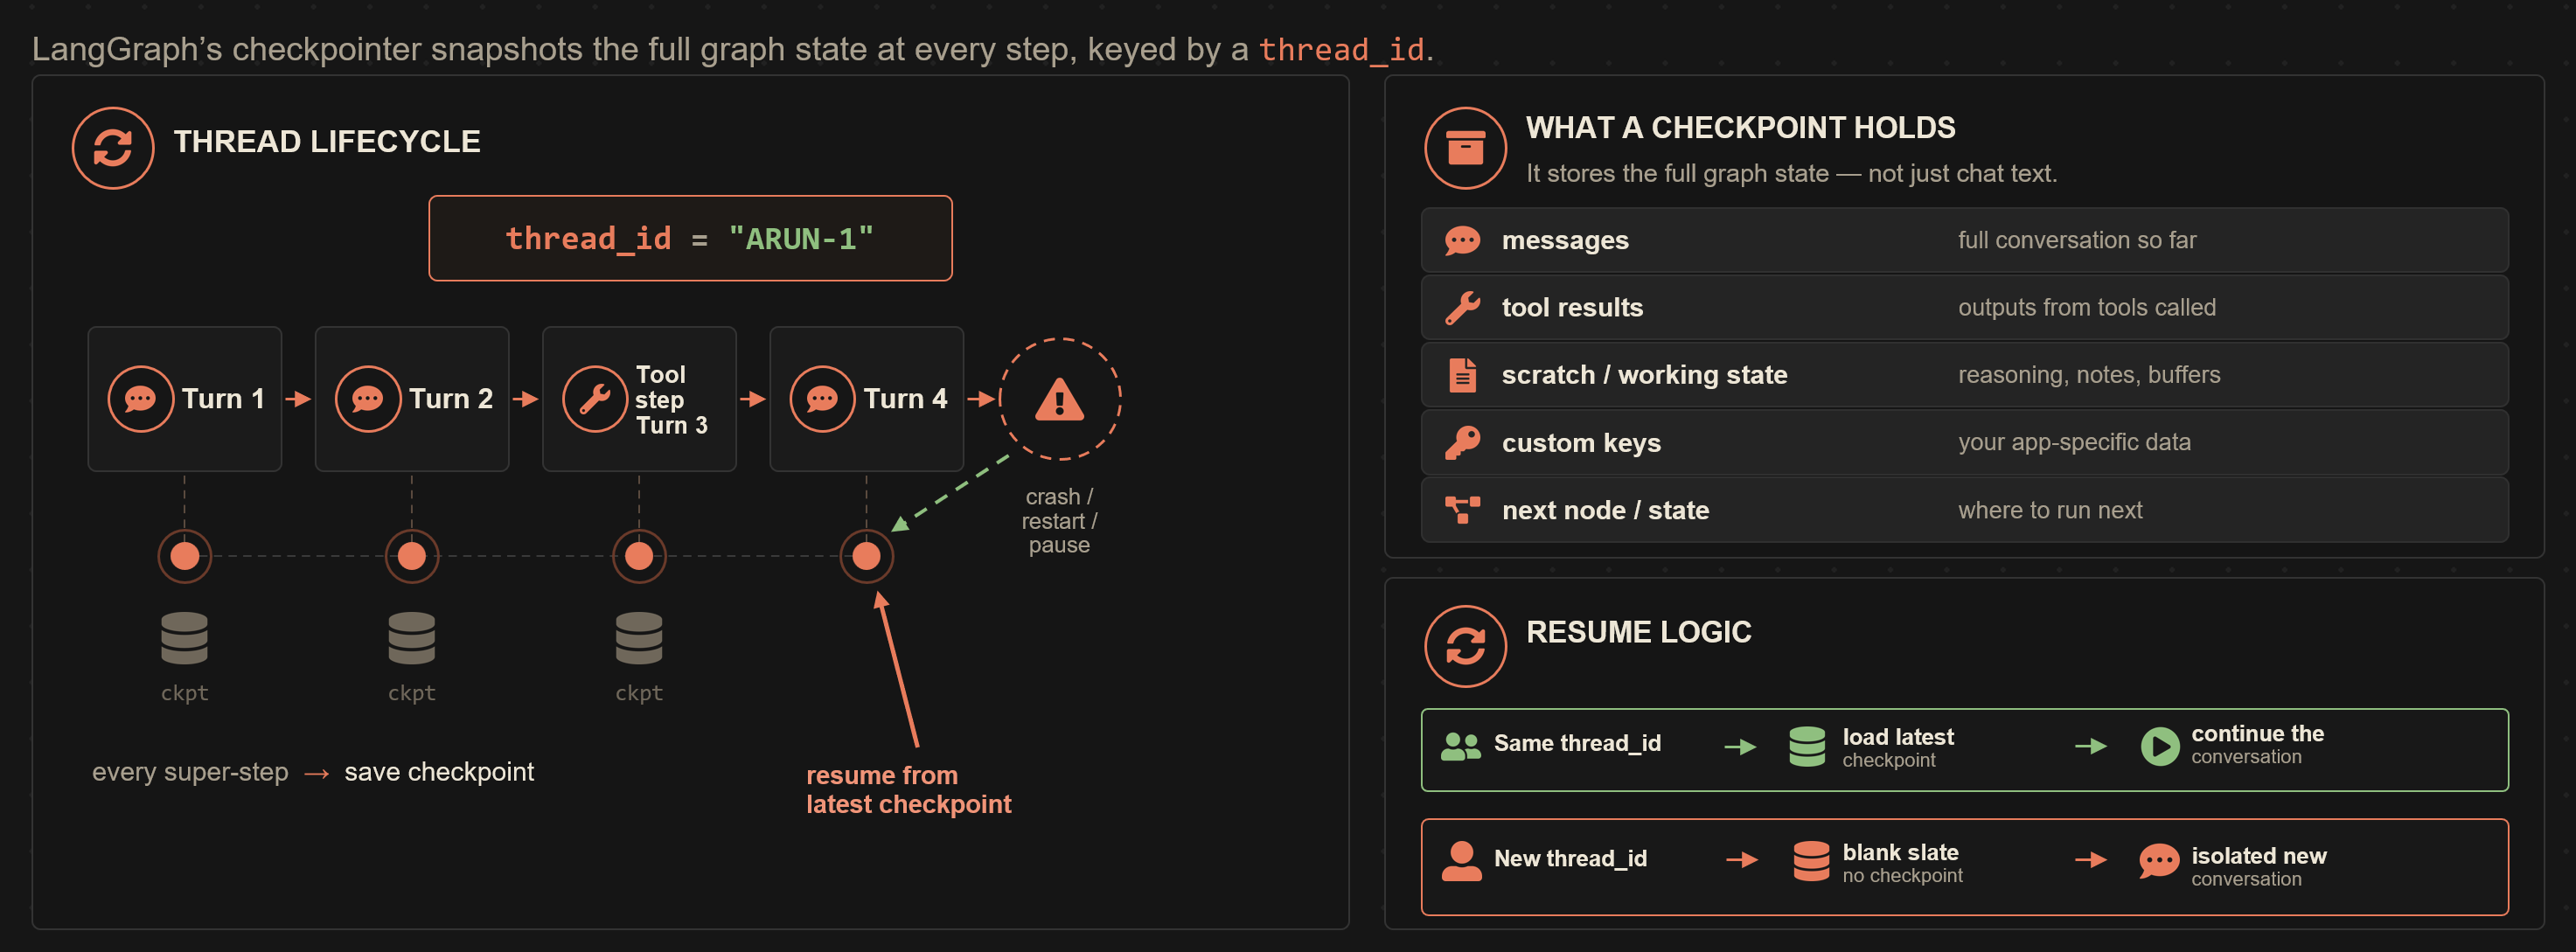Click the outputs from tools called text
The image size is (2576, 952).
coord(2087,308)
